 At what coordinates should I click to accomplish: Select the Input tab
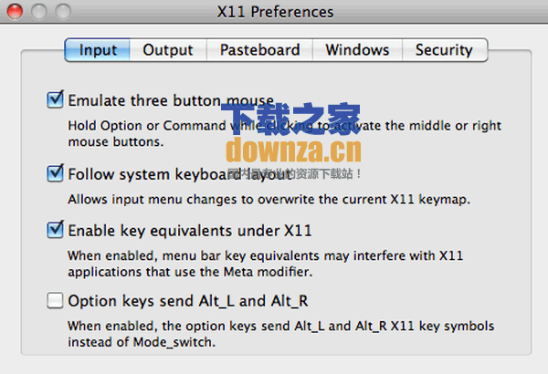tap(98, 50)
